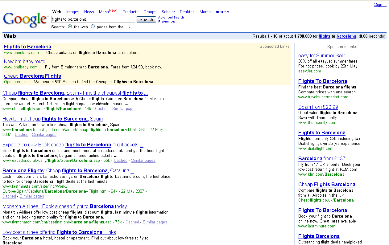Click the "barcelona" definition link in results bar
The image size is (389, 245).
[346, 36]
